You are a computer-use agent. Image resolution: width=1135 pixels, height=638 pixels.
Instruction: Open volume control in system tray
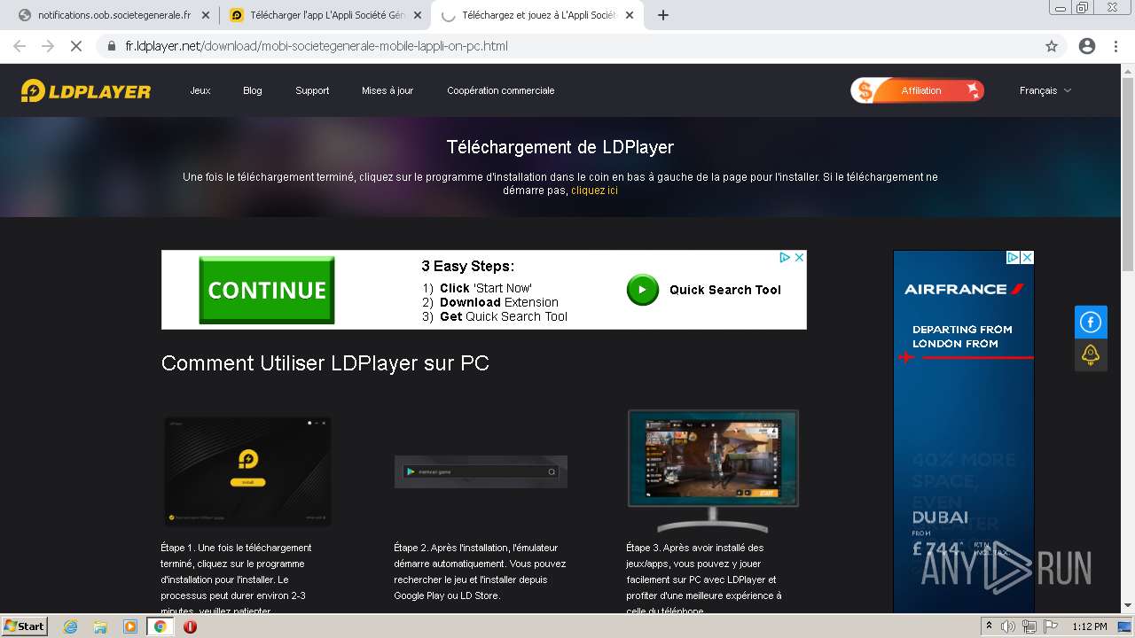pos(1007,626)
